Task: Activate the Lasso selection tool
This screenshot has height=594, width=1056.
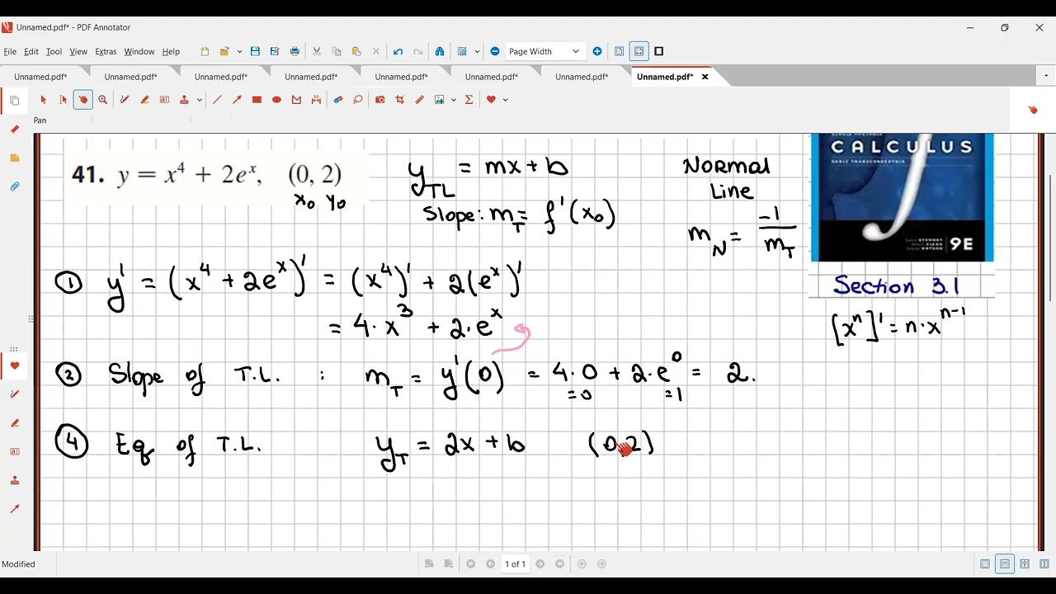Action: click(x=358, y=100)
